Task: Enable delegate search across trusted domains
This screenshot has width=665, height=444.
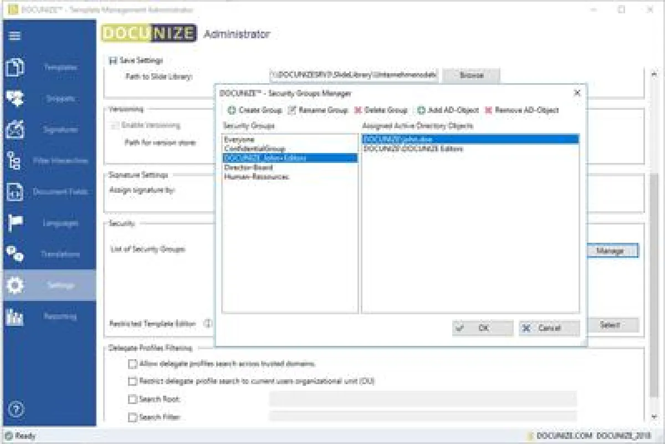Action: (132, 364)
